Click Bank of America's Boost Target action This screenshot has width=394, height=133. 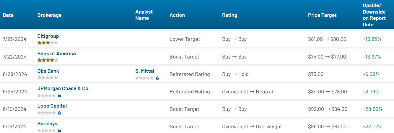point(184,57)
